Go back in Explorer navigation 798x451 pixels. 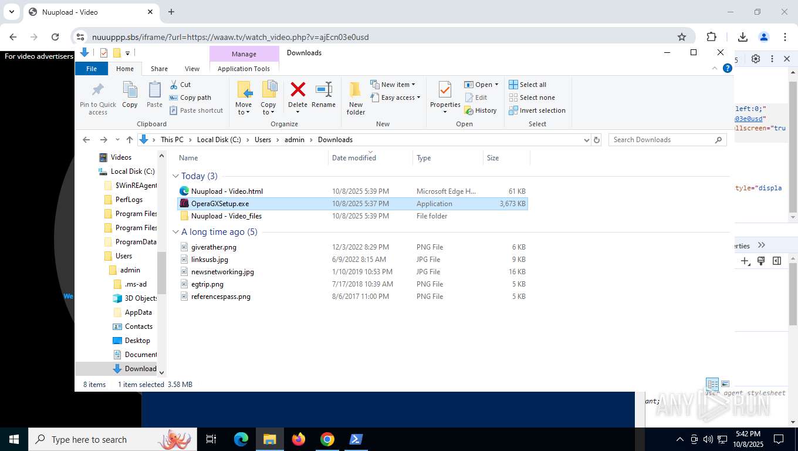click(x=86, y=140)
